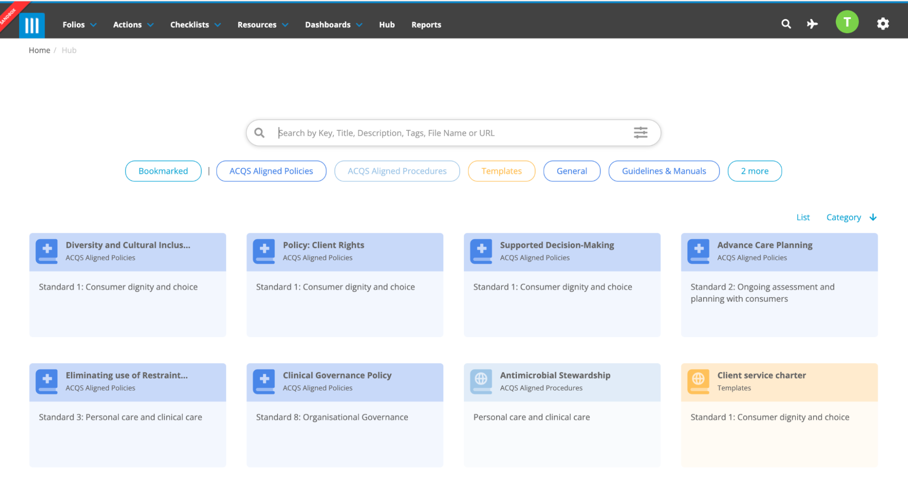Image resolution: width=908 pixels, height=482 pixels.
Task: Open the Reports menu item
Action: [426, 25]
